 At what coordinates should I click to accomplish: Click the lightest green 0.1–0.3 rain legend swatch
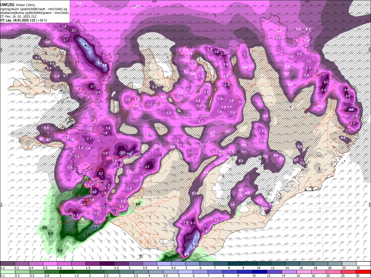(x=8, y=272)
